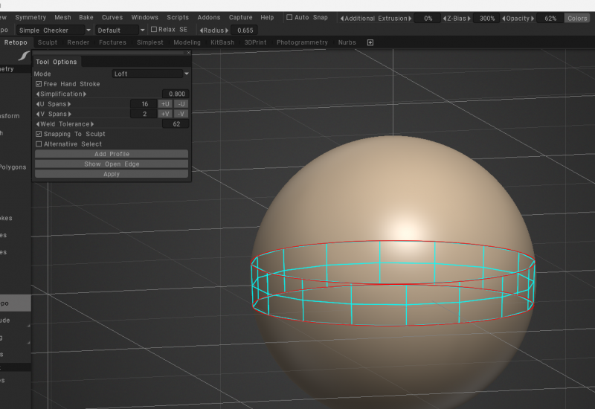Open the Curves menu
Image resolution: width=595 pixels, height=409 pixels.
112,17
